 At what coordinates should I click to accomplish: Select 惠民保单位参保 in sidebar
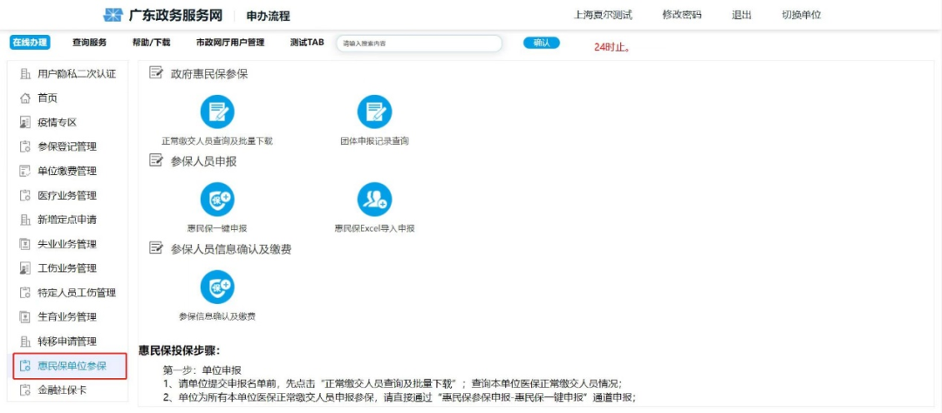coord(72,366)
